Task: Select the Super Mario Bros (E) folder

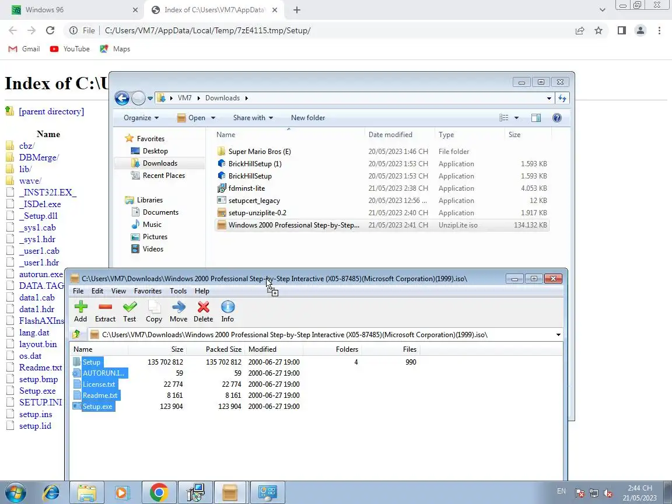Action: click(x=259, y=151)
